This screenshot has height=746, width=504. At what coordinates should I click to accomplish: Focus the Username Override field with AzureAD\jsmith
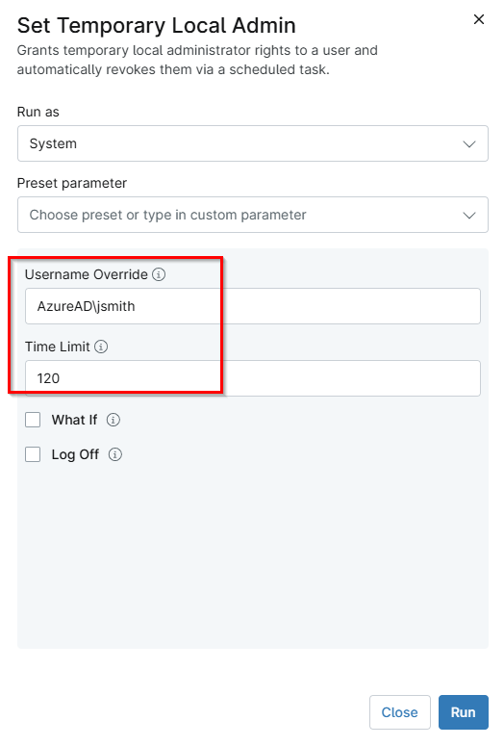tap(253, 306)
